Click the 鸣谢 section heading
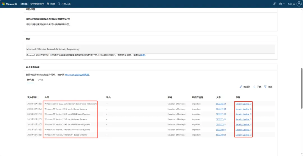Screen dimensions: 303x156 pyautogui.click(x=28, y=39)
